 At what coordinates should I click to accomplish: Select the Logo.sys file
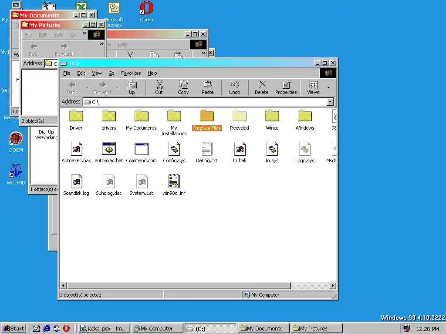tap(304, 153)
